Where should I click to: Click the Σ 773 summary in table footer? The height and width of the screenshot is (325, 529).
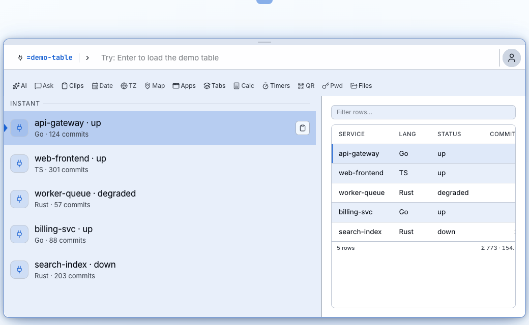point(489,248)
